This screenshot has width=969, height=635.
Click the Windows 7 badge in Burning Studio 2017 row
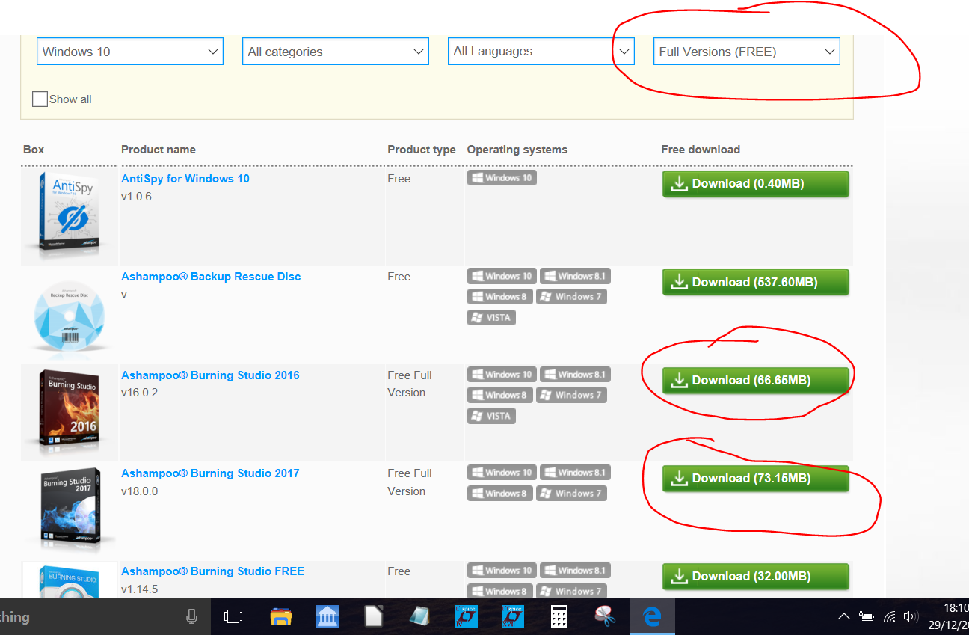click(x=571, y=493)
